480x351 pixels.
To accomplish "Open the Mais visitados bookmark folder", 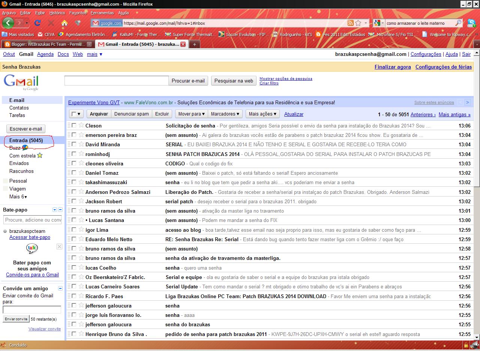I will (18, 34).
